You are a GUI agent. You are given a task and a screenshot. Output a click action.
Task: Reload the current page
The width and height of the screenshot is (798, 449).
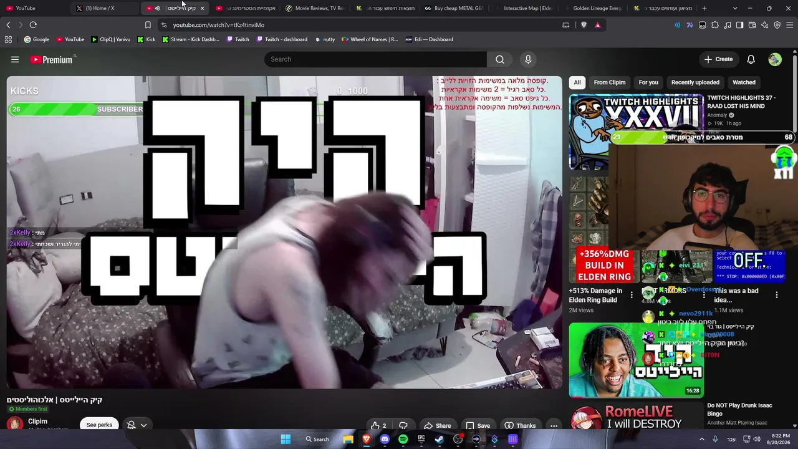point(33,25)
